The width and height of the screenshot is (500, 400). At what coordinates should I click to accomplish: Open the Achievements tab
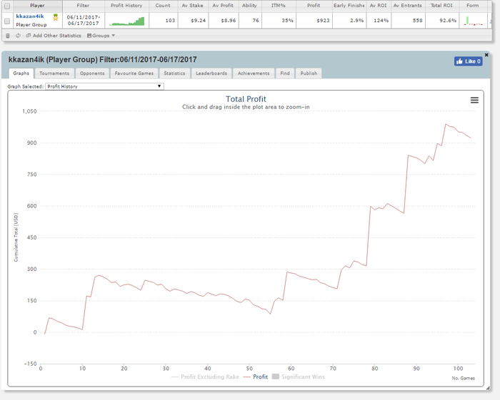(x=254, y=73)
